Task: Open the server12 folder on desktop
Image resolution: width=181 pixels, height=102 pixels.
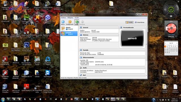Action: pos(111,5)
